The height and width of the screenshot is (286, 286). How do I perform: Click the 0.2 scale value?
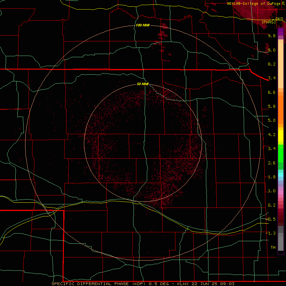[272, 205]
